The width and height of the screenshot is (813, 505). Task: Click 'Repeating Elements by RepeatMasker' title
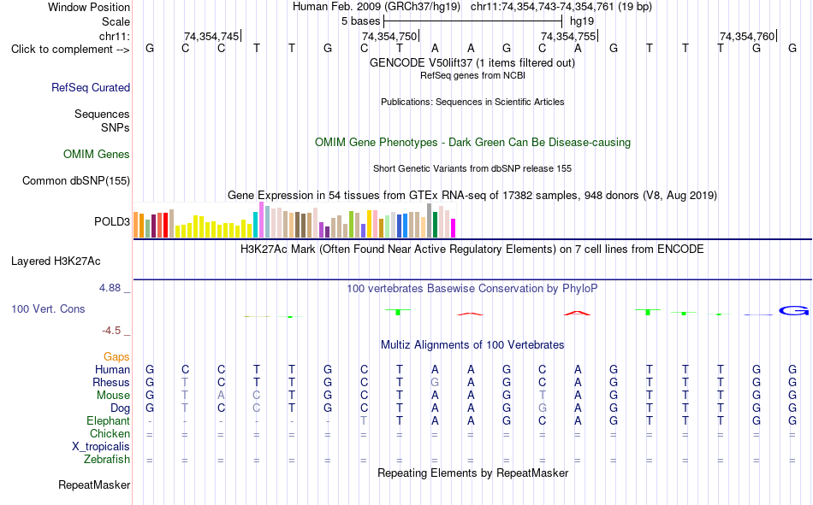point(473,473)
